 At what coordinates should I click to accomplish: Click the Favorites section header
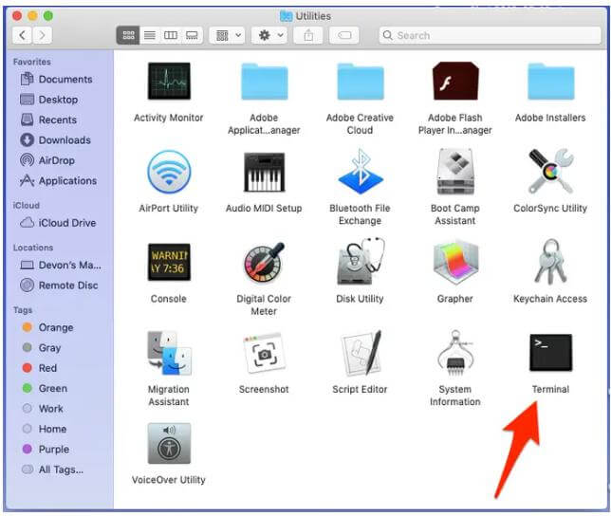click(32, 62)
